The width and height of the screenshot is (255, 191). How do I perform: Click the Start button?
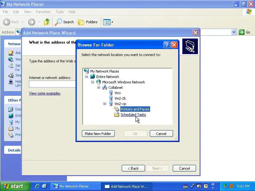click(15, 186)
